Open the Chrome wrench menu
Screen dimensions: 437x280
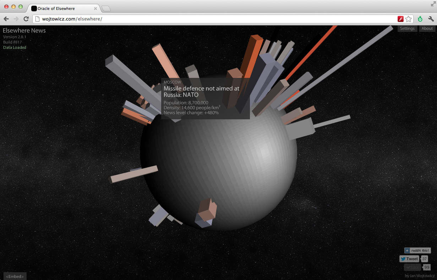431,19
